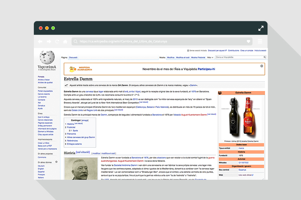Collapse contents with amaga toggle

pyautogui.click(x=85, y=120)
